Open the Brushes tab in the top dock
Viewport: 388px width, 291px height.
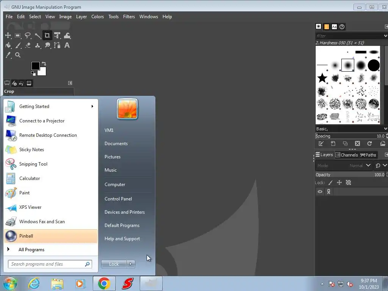tap(318, 27)
